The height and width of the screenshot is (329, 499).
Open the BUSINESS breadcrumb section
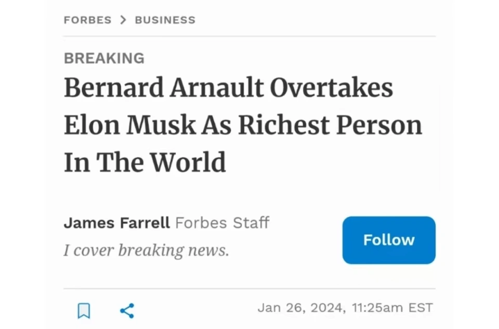165,20
